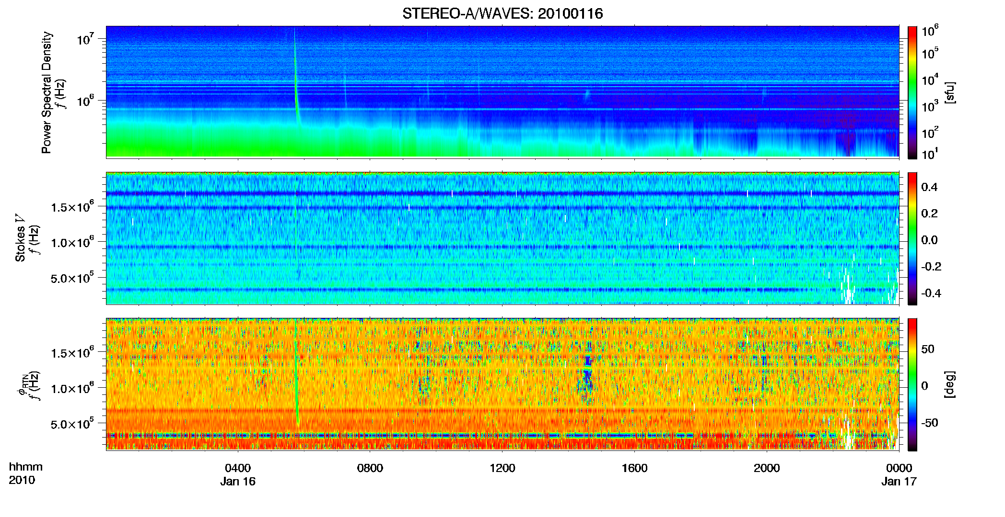This screenshot has width=1005, height=517.
Task: Select the 0.0 tick on the Stokes V color bar
Action: tap(929, 240)
